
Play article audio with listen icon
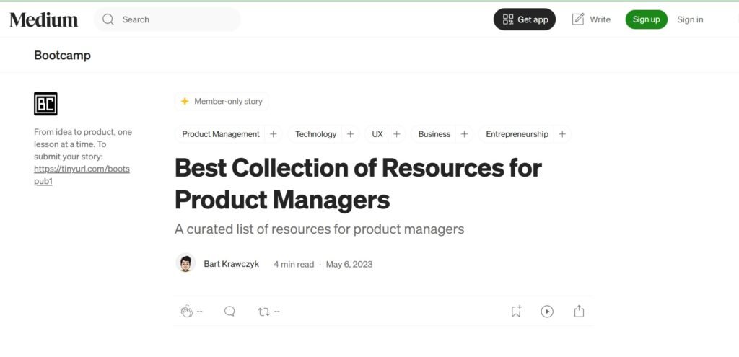(547, 312)
